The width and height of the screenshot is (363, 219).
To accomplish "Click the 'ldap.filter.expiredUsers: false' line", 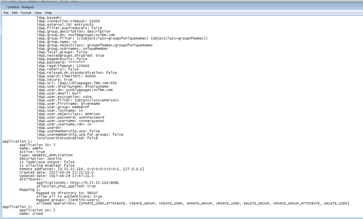I will click(x=69, y=28).
